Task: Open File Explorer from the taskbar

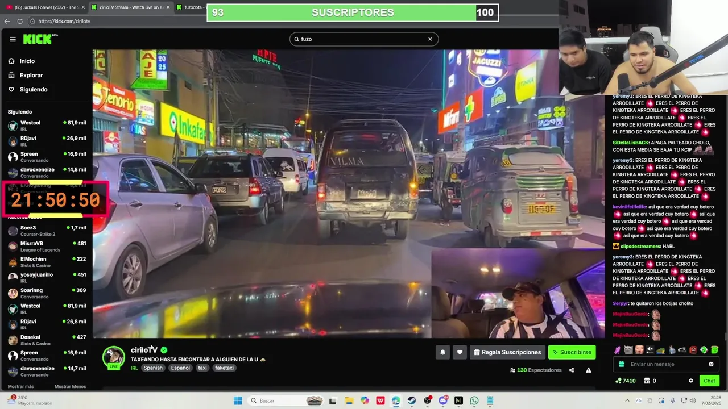Action: 349,400
